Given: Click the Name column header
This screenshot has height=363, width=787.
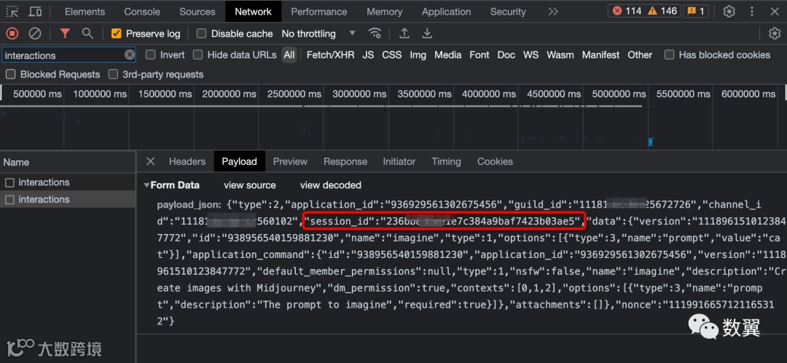Looking at the screenshot, I should click(x=67, y=162).
